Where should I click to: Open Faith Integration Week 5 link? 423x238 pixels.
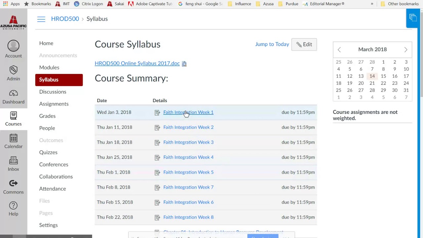[x=188, y=172]
